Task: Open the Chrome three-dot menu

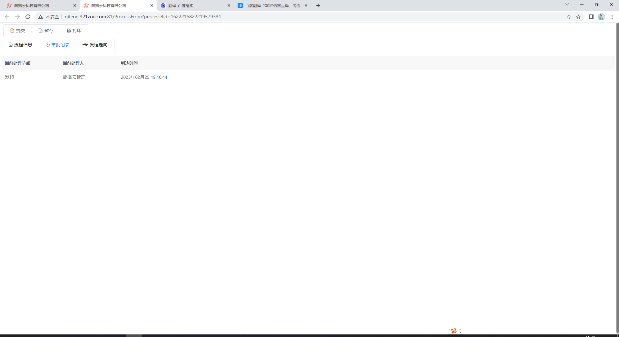Action: click(612, 17)
